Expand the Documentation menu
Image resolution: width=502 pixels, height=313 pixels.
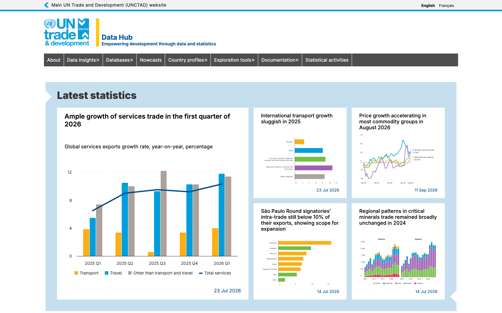[280, 60]
